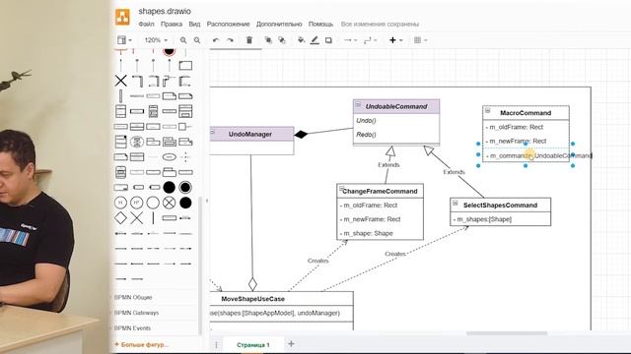Select the frame rectangle shape in palette
This screenshot has width=631, height=354.
click(x=185, y=66)
